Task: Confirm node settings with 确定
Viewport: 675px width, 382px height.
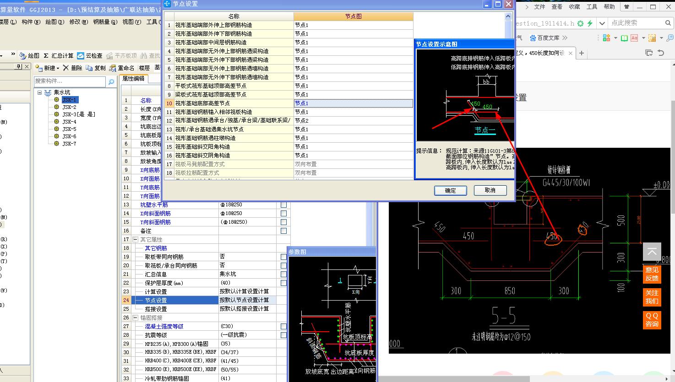Action: click(451, 190)
